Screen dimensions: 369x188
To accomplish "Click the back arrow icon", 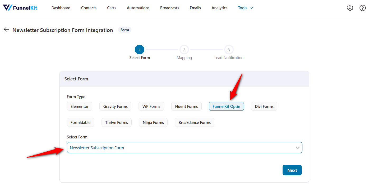I will coord(6,30).
